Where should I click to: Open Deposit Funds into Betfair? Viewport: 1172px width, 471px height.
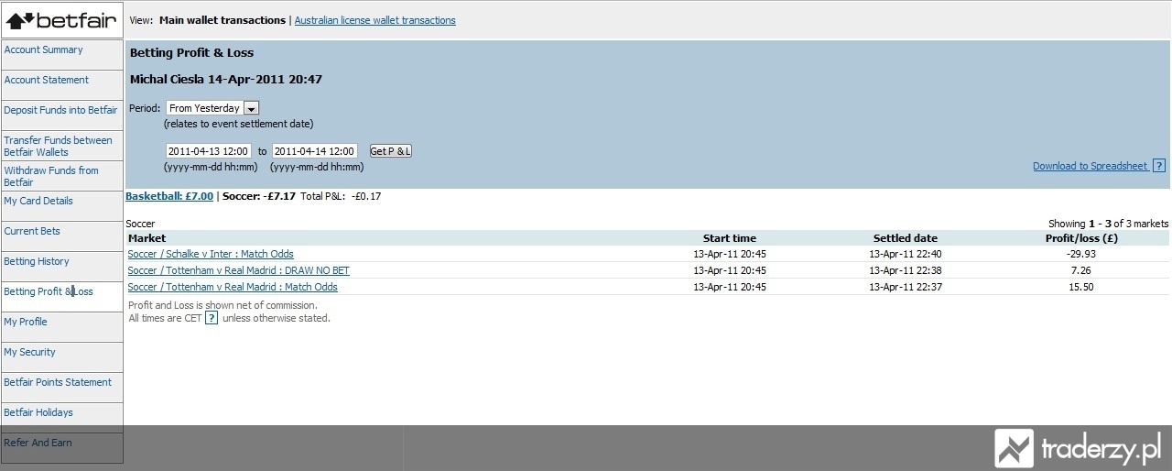pyautogui.click(x=60, y=110)
